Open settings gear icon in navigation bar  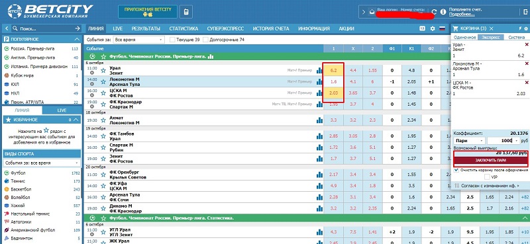pos(433,28)
